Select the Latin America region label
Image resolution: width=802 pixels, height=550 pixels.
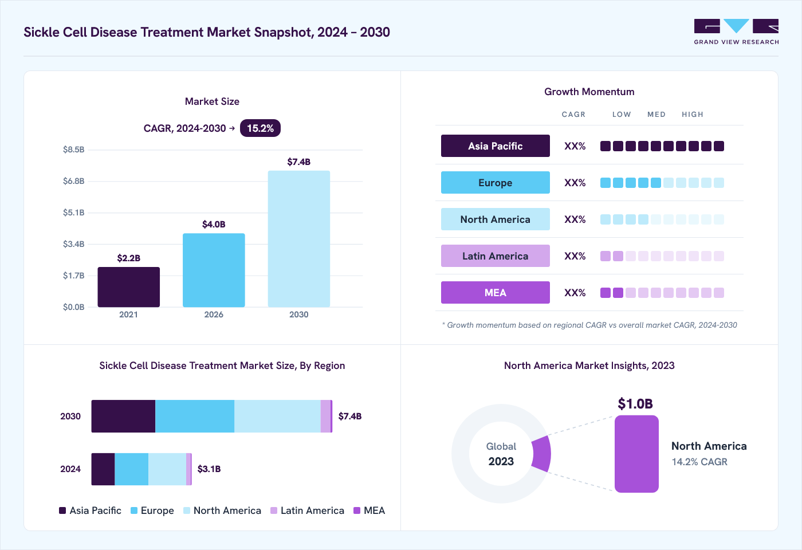[496, 256]
